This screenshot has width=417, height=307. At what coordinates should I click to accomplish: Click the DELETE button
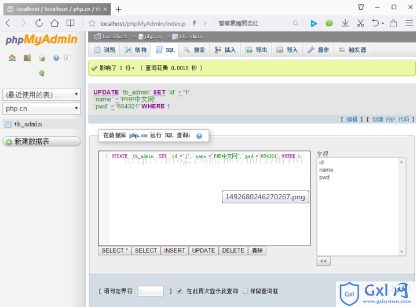[x=233, y=251]
